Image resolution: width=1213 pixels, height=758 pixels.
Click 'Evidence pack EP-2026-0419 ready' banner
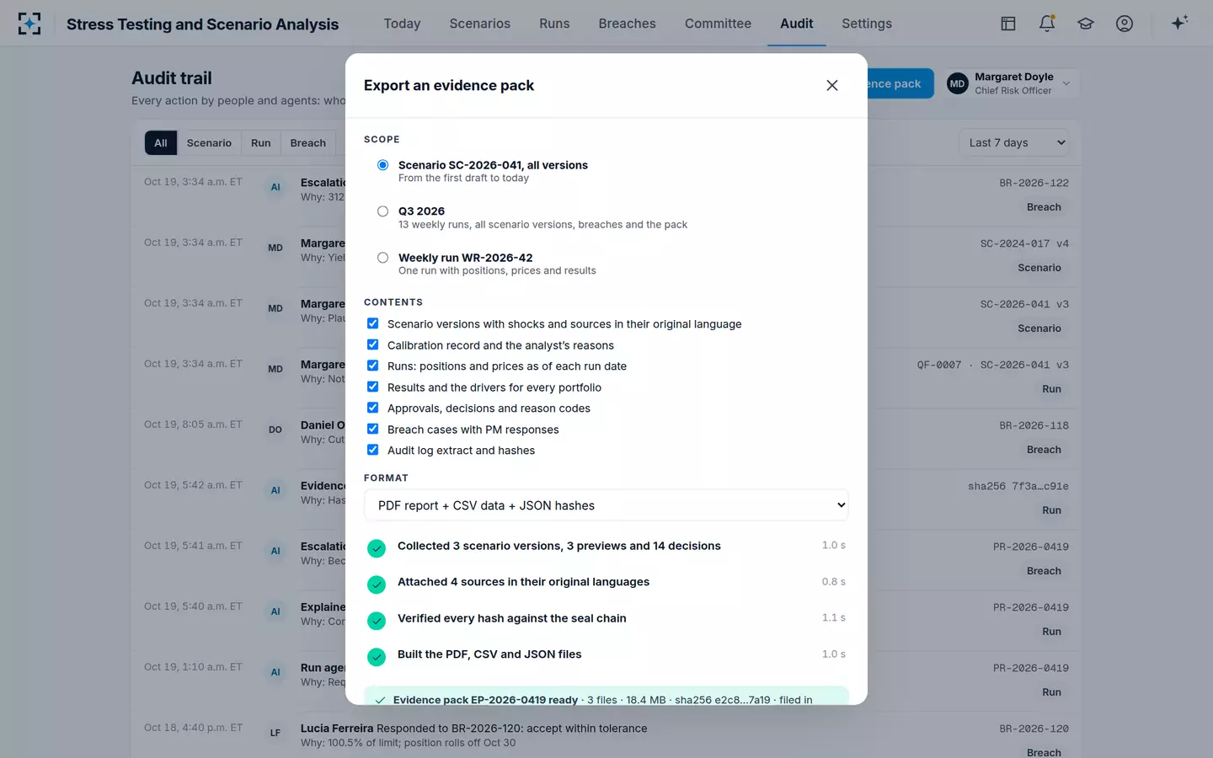pos(606,697)
